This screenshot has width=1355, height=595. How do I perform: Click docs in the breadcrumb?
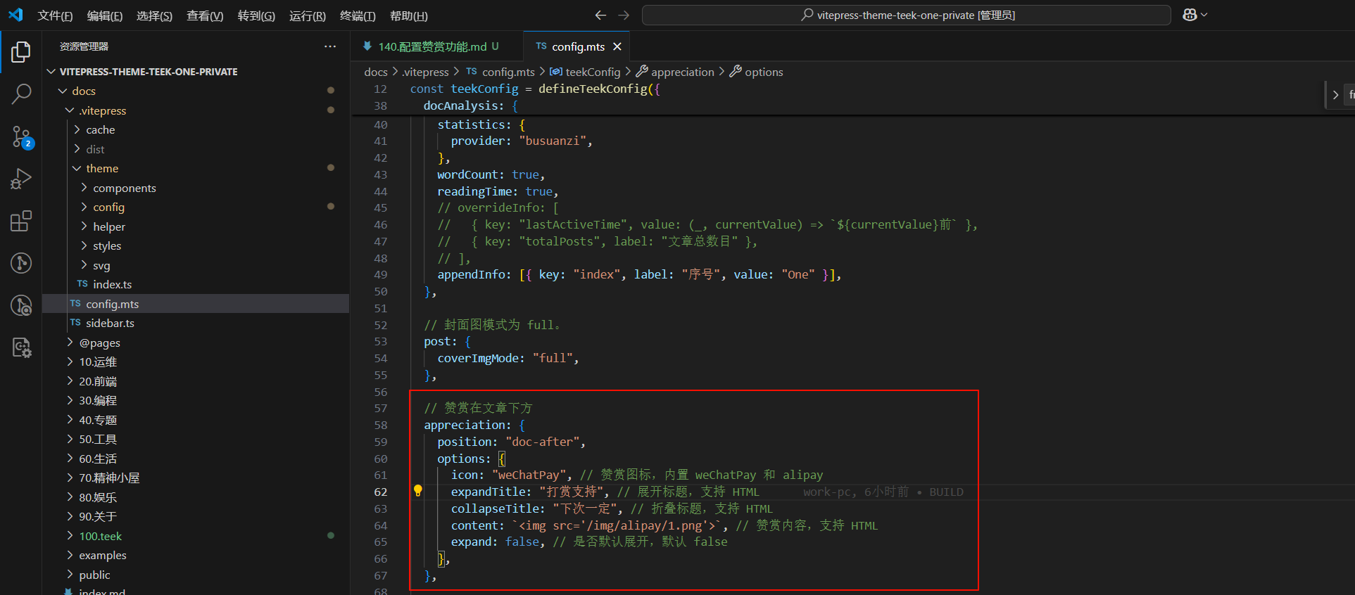point(376,72)
